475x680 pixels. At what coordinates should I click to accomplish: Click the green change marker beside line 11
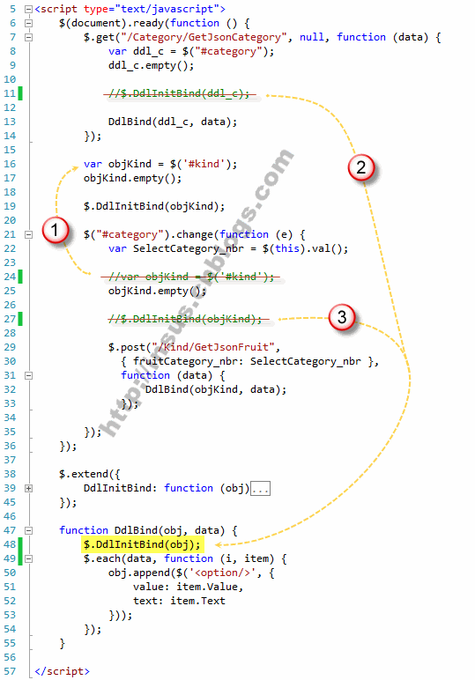[20, 93]
